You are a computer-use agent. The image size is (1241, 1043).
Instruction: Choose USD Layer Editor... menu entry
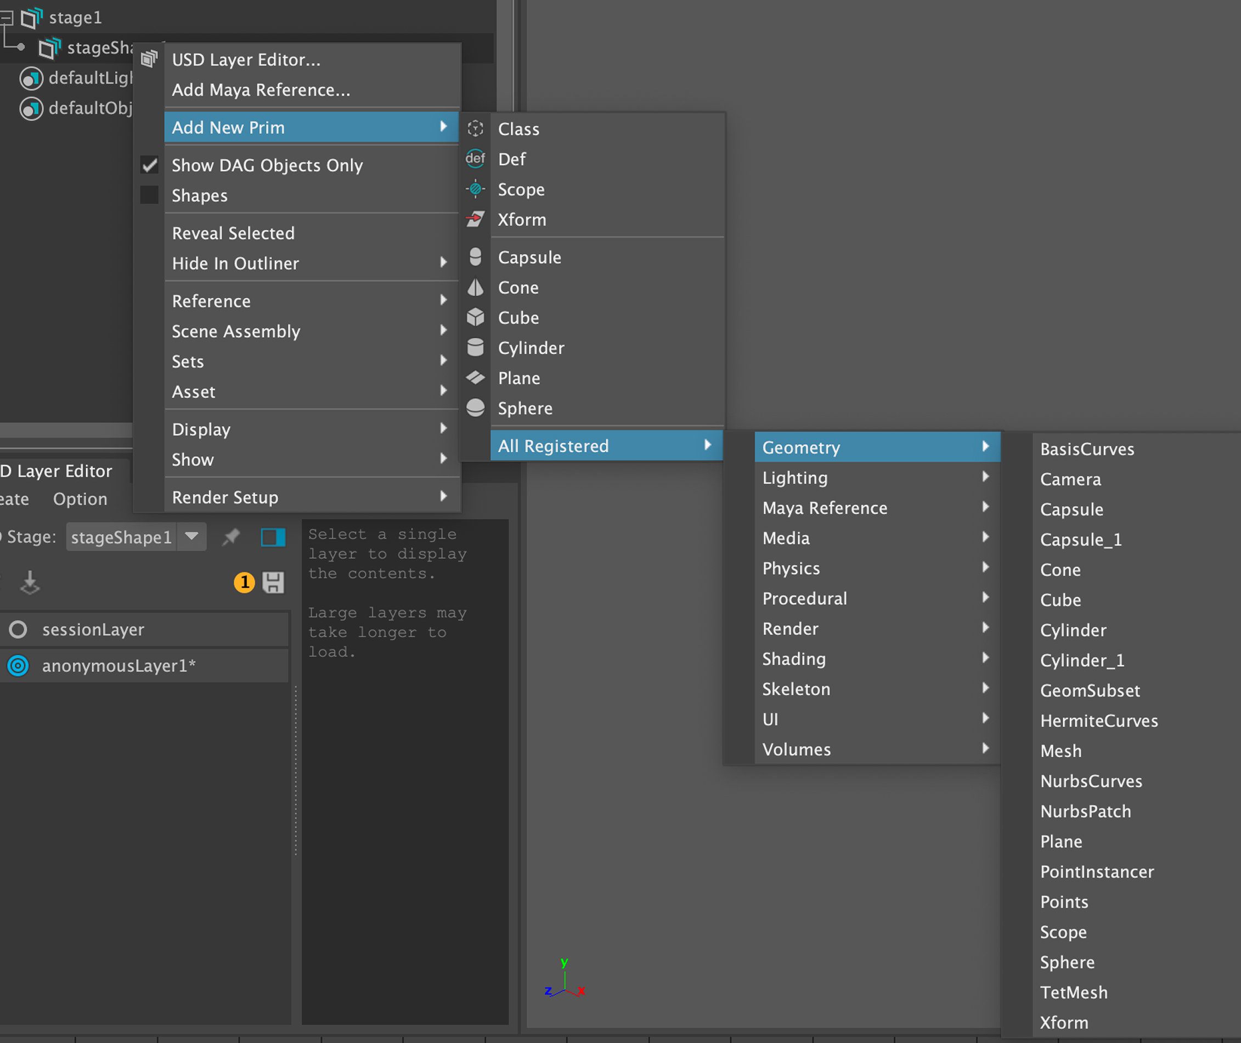(246, 60)
